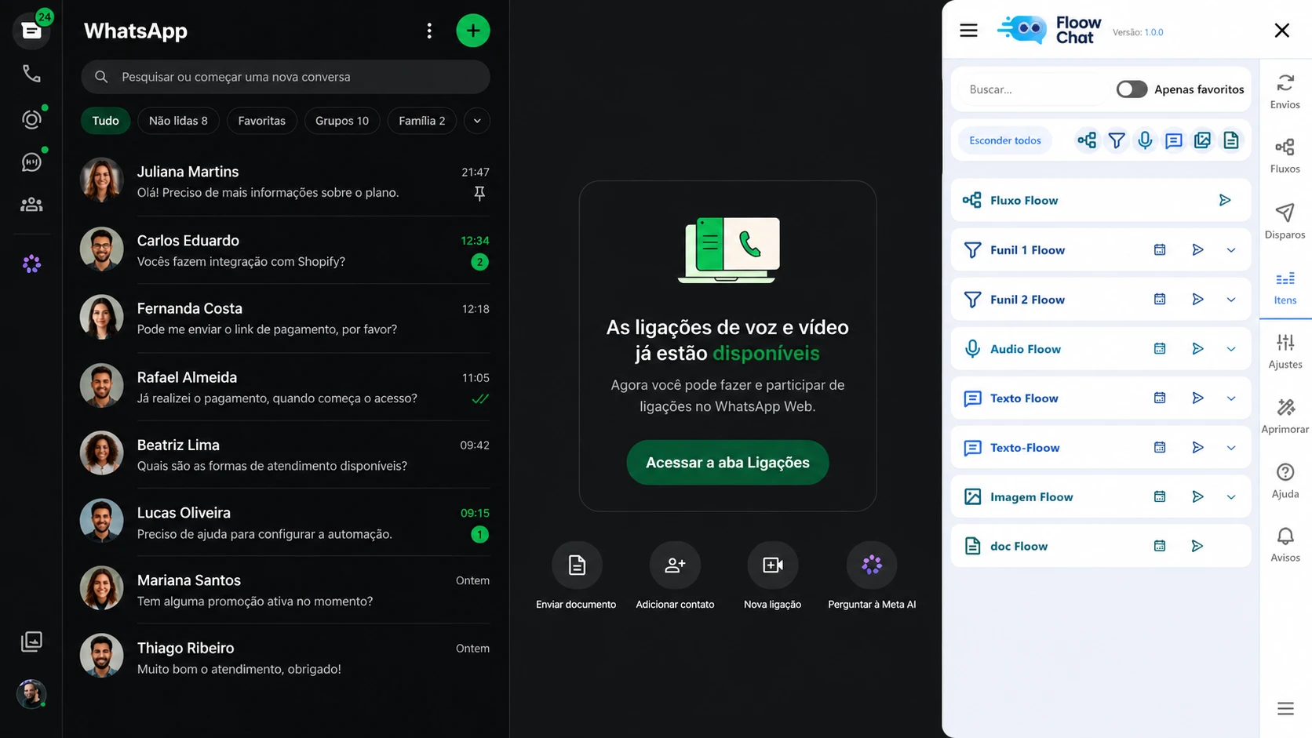Select Grupos 10 filter
The width and height of the screenshot is (1312, 738).
pyautogui.click(x=342, y=121)
